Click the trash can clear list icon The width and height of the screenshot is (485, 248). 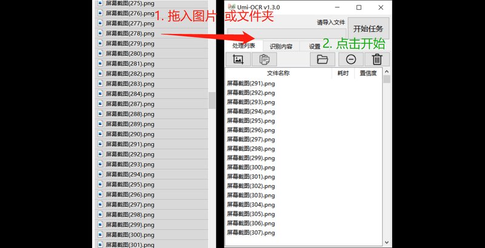tap(377, 59)
